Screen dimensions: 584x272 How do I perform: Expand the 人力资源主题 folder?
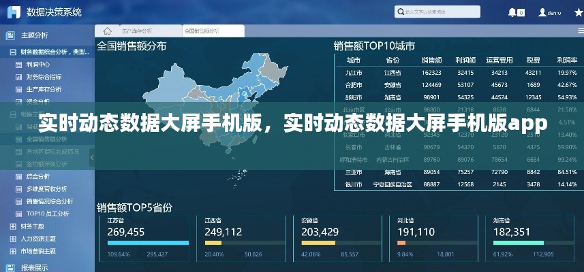12,239
